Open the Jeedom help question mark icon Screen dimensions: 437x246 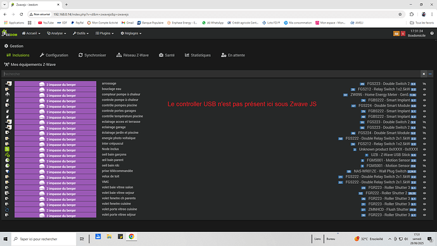pos(432,34)
